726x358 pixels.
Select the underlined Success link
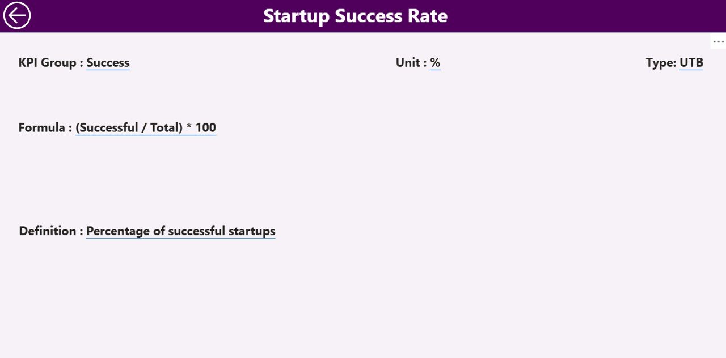pos(108,62)
